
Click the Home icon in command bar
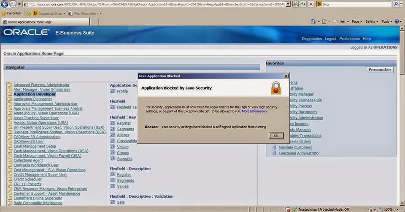[x=313, y=21]
